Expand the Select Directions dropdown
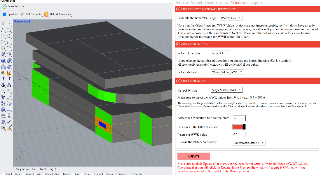 point(220,53)
